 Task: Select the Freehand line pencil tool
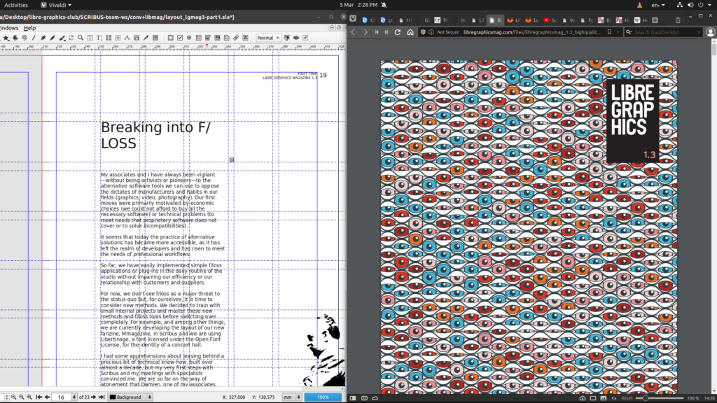(52, 38)
